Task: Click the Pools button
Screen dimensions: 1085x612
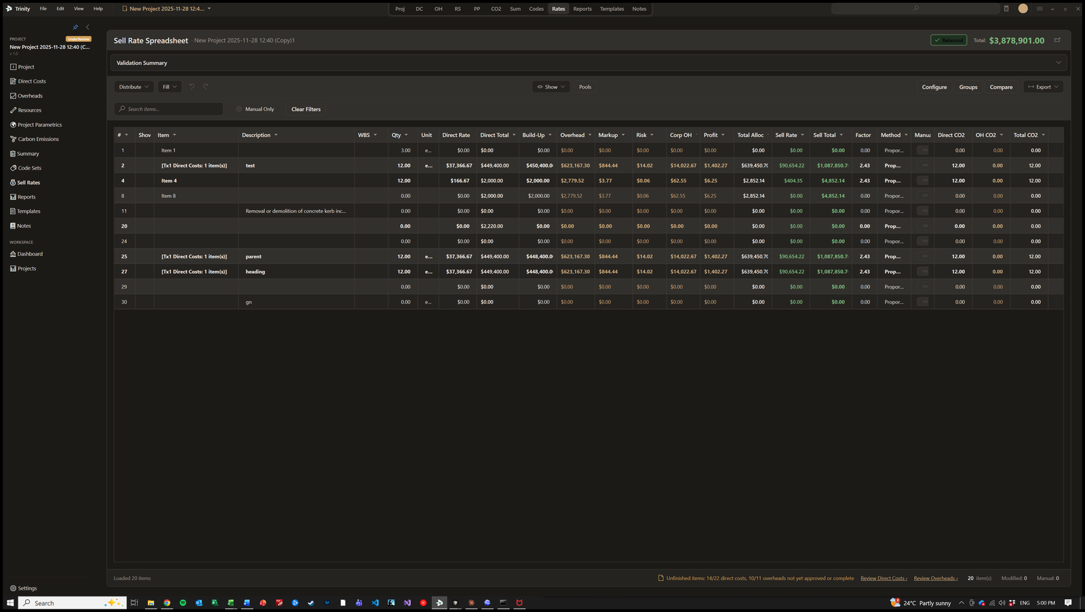Action: click(585, 87)
